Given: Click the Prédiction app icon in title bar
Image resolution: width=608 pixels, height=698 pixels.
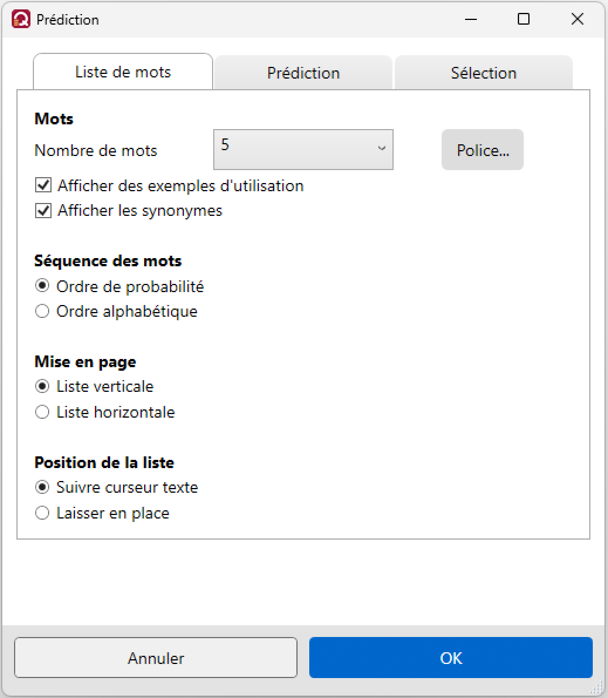Looking at the screenshot, I should pyautogui.click(x=21, y=19).
